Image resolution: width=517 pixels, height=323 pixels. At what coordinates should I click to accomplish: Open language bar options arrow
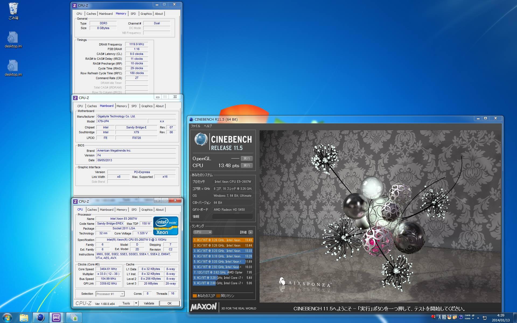473,318
